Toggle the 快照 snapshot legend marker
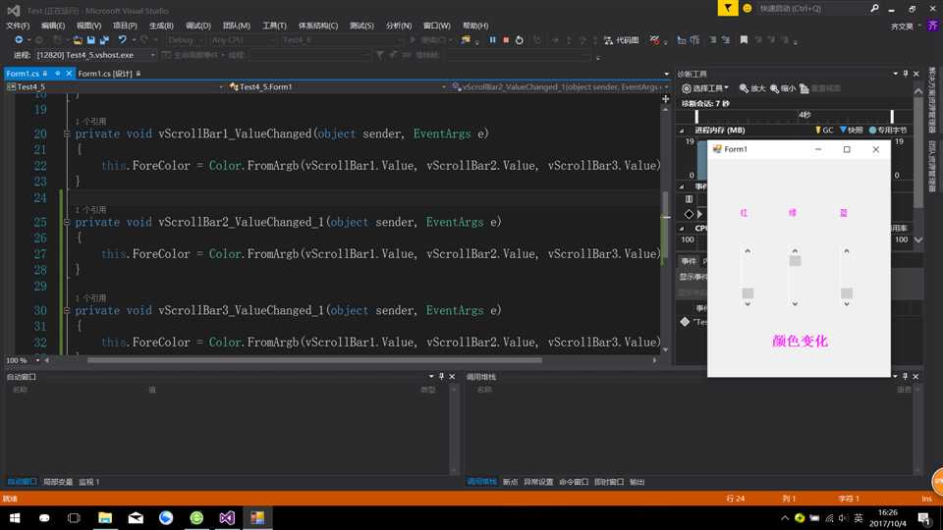 pos(851,130)
